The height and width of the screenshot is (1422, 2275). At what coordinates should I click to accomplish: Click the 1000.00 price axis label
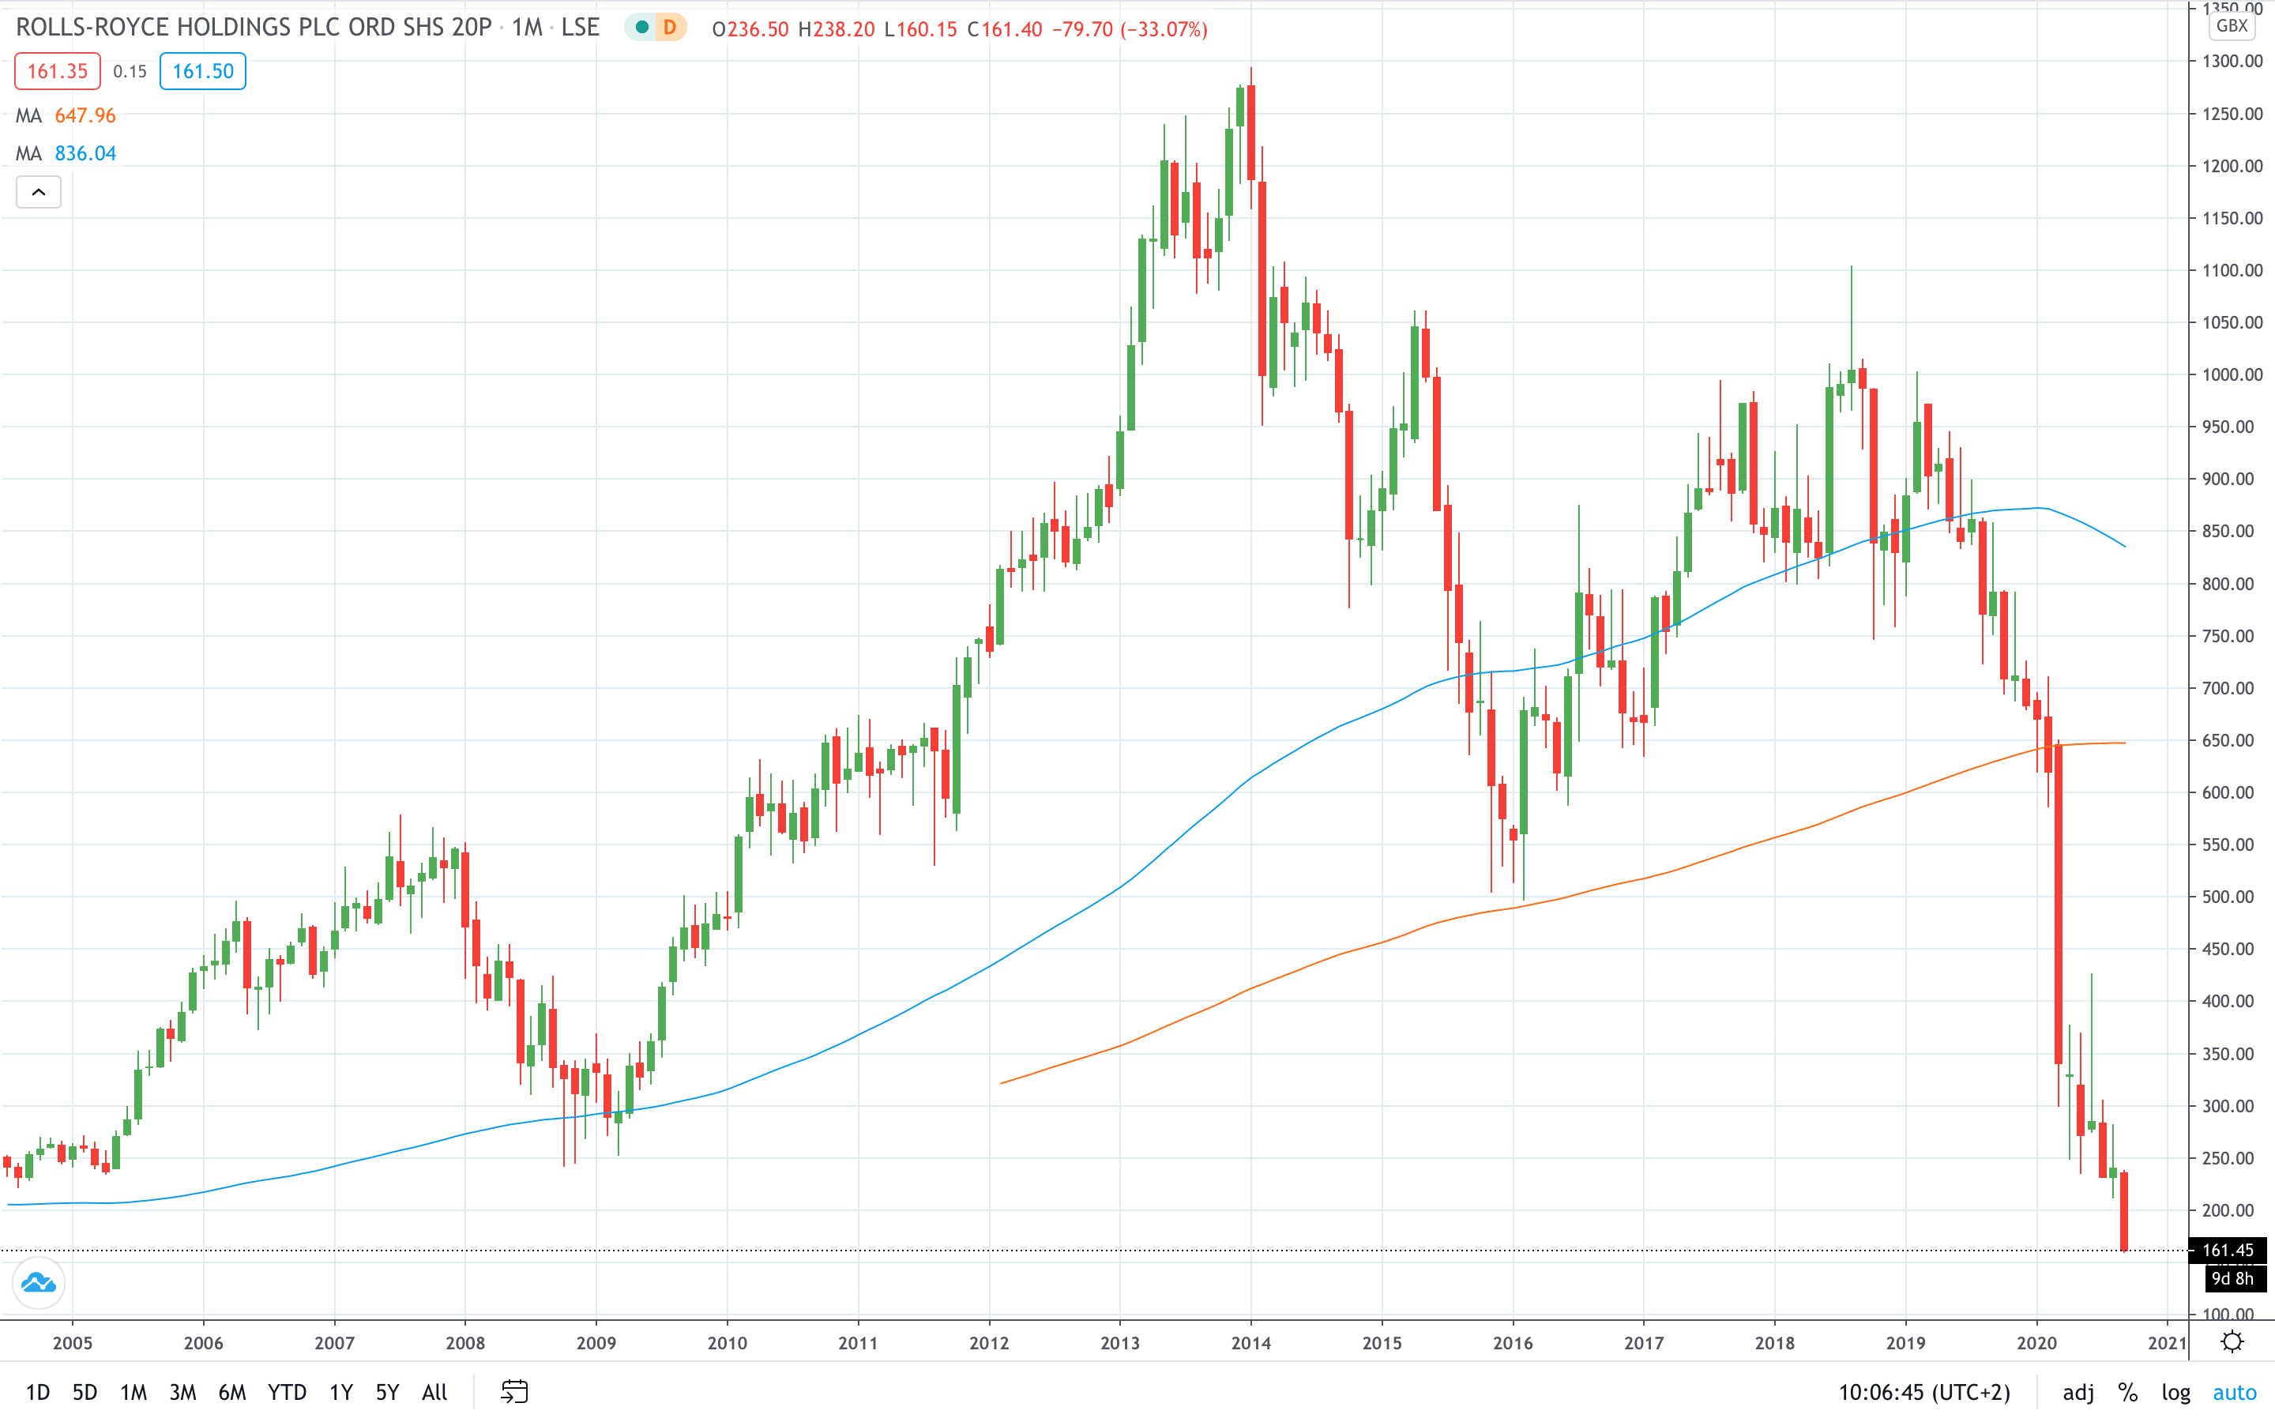pyautogui.click(x=2232, y=374)
